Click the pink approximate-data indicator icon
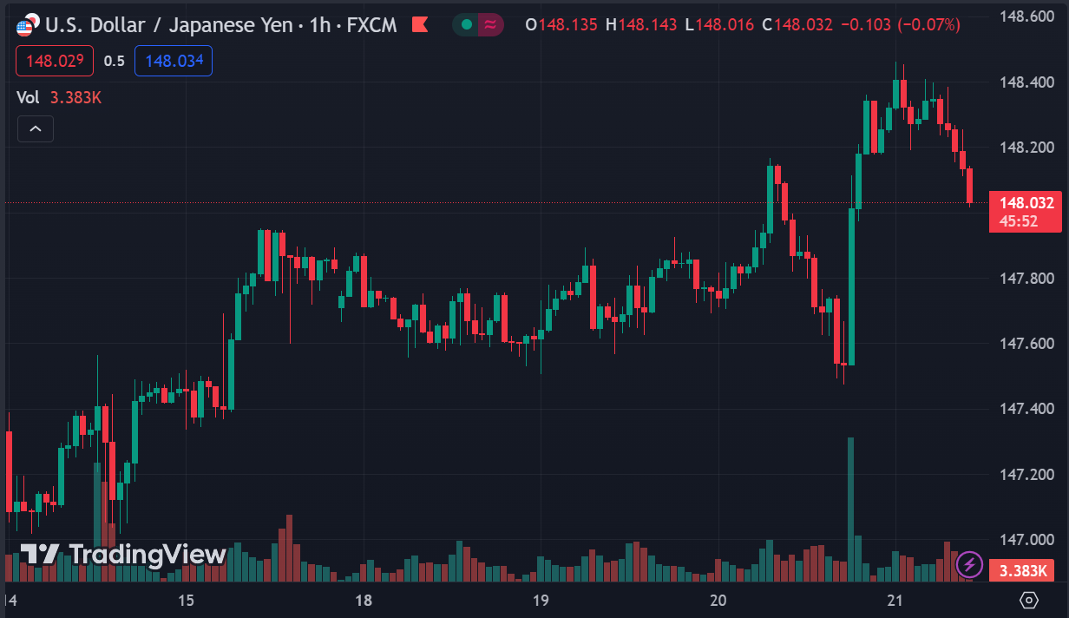1069x618 pixels. point(490,24)
